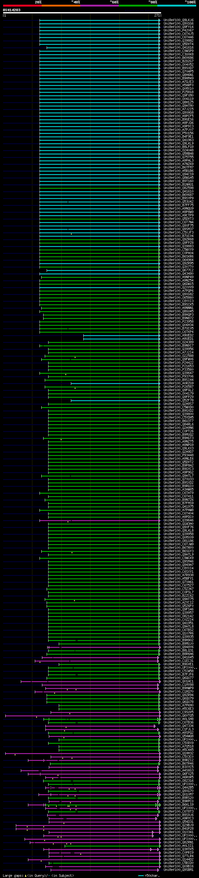
Task: Select the UniRef100_Q39800 label
Action: [x=178, y=414]
